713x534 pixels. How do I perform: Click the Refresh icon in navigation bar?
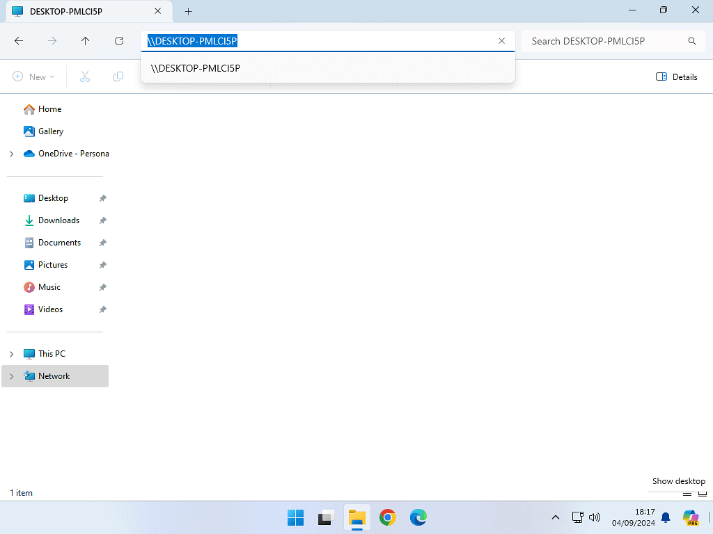coord(119,41)
